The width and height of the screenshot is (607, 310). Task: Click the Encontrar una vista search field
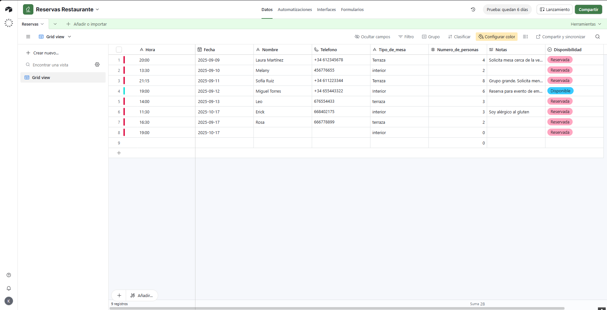pyautogui.click(x=58, y=65)
